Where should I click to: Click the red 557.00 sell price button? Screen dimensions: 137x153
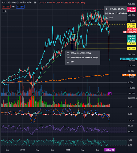(x=6, y=7)
